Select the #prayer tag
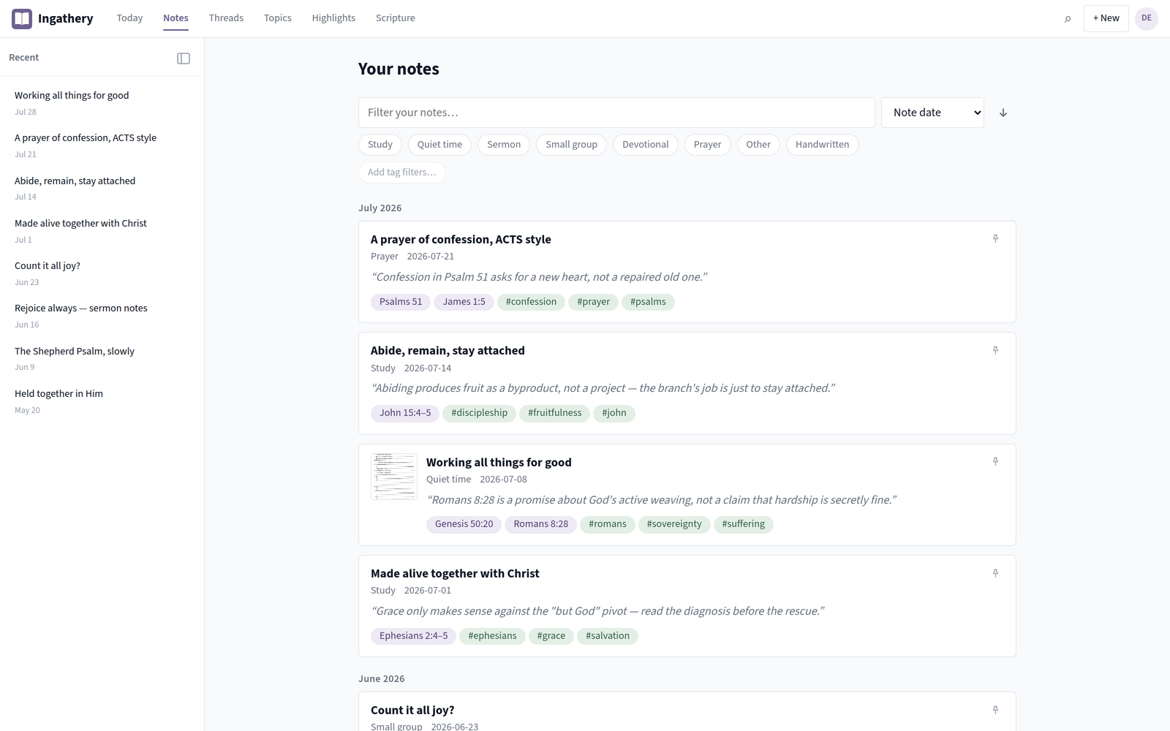Screen dimensions: 1170x731 coord(593,302)
